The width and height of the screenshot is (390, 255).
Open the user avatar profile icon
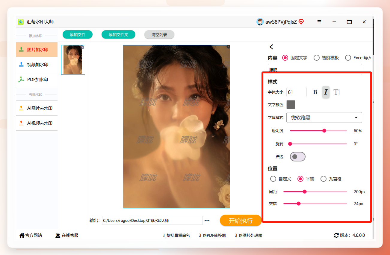(260, 22)
